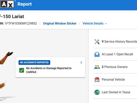The image size is (137, 103).
Task: Click the previous owners people icon
Action: (97, 67)
